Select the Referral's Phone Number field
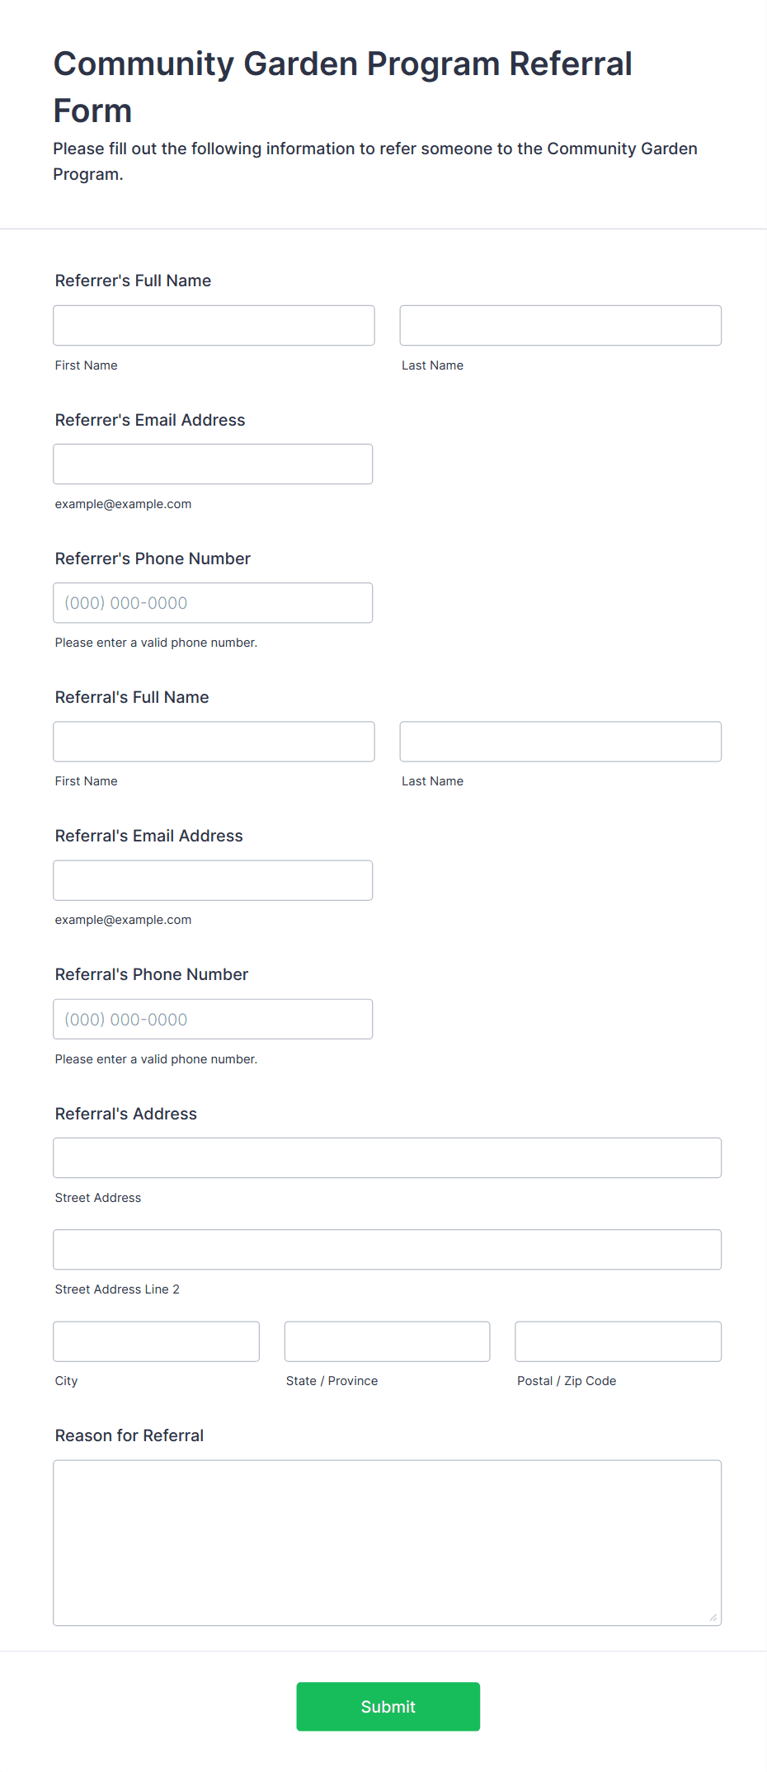This screenshot has height=1772, width=767. [x=213, y=1019]
